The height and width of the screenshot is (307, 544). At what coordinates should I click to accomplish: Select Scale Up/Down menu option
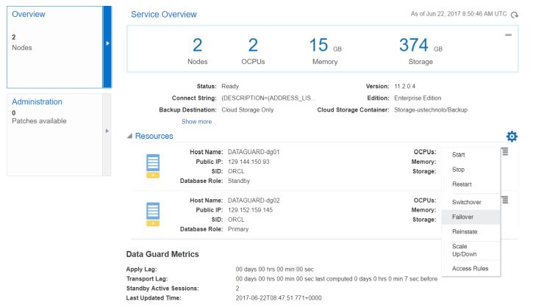464,250
